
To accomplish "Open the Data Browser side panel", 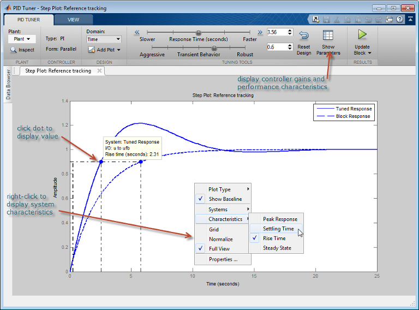I will [8, 85].
